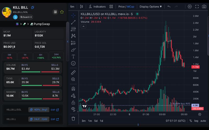The height and width of the screenshot is (130, 209).
Task: Activate the zoom in tool
Action: 73,79
